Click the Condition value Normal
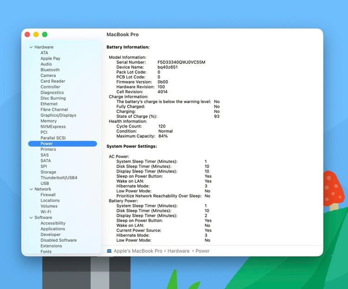This screenshot has height=289, width=348. 165,131
